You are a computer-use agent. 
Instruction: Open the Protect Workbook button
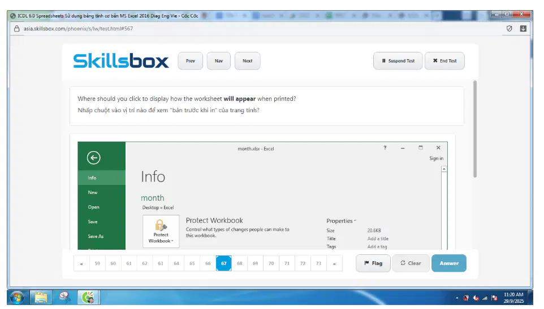[161, 231]
